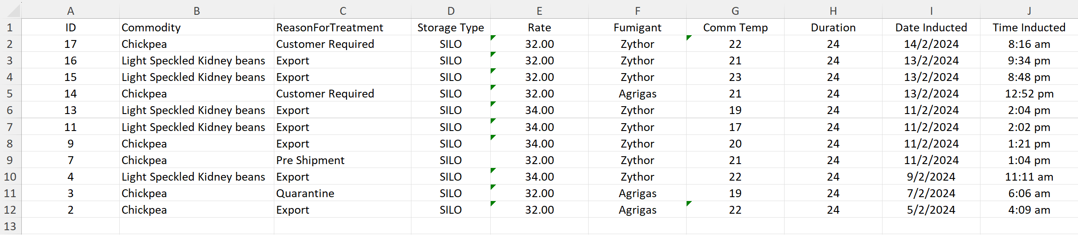The width and height of the screenshot is (1078, 235).
Task: Select the cell with date 9/2/2024
Action: (x=931, y=177)
